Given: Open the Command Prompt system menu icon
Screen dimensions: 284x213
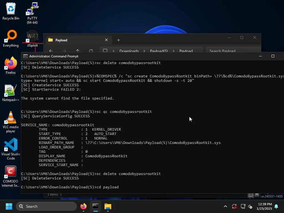Looking at the screenshot, I should point(25,56).
